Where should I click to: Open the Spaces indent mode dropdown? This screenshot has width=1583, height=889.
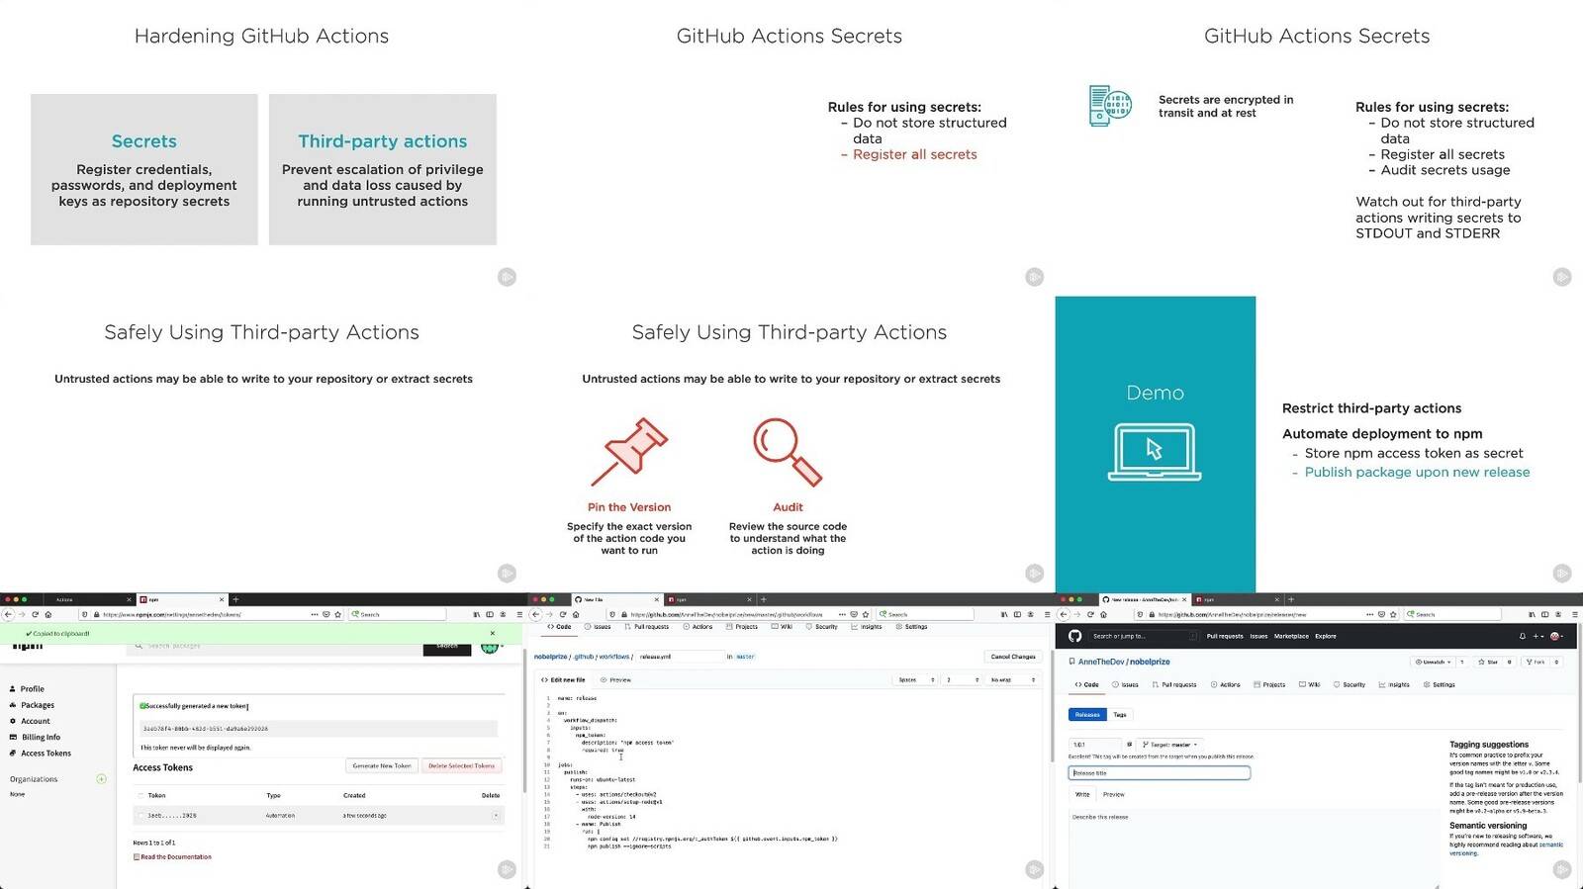click(916, 680)
